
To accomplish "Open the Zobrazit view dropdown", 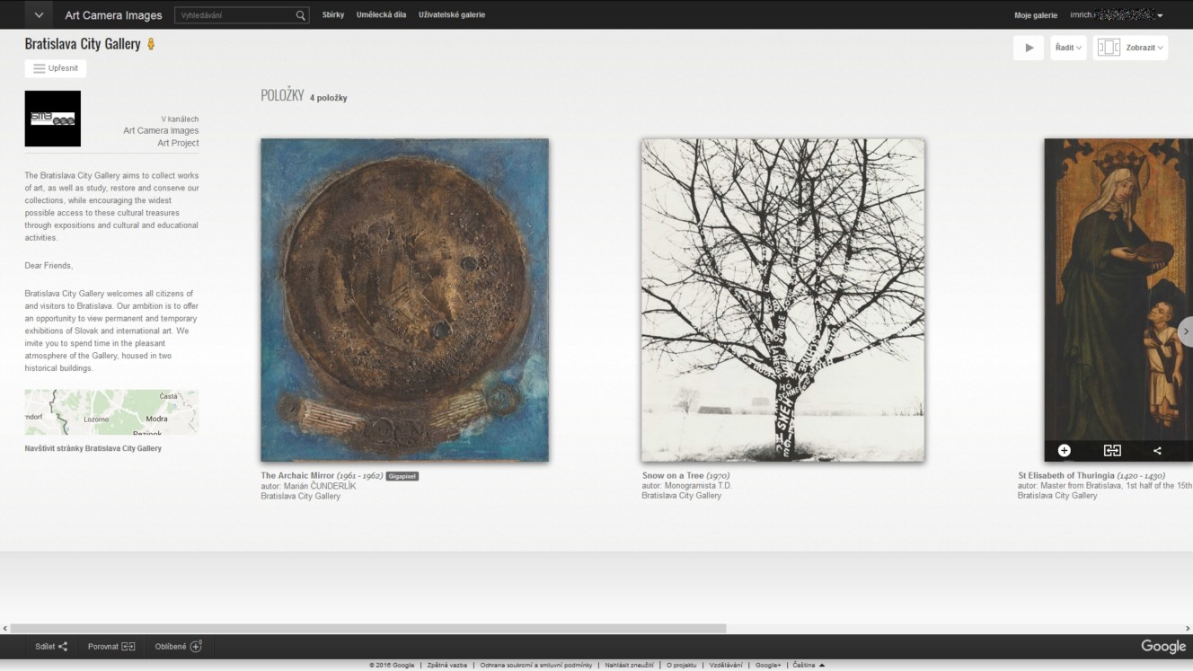I will pyautogui.click(x=1145, y=48).
